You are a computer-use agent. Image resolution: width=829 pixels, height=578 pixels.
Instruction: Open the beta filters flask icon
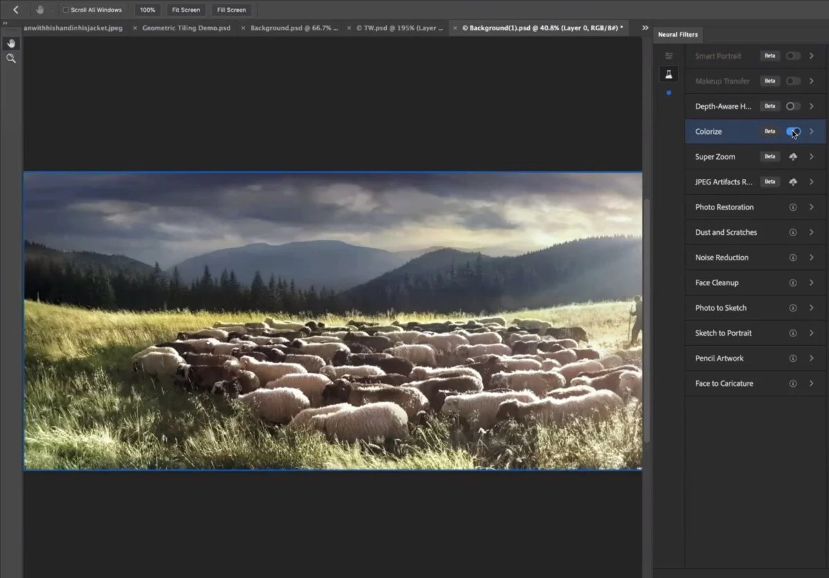point(669,74)
